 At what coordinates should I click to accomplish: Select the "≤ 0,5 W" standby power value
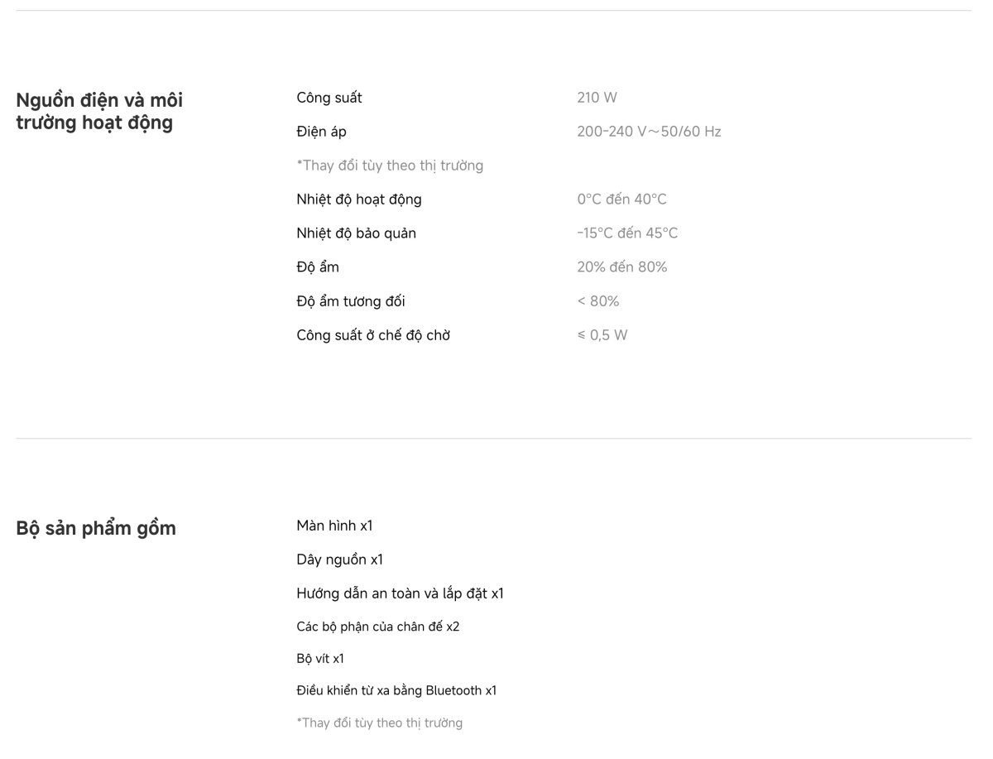(x=602, y=335)
